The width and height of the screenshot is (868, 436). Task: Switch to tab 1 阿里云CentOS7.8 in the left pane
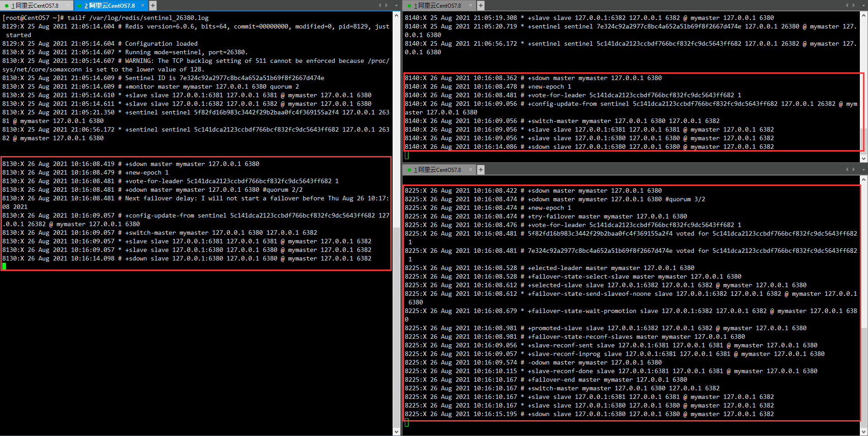35,5
